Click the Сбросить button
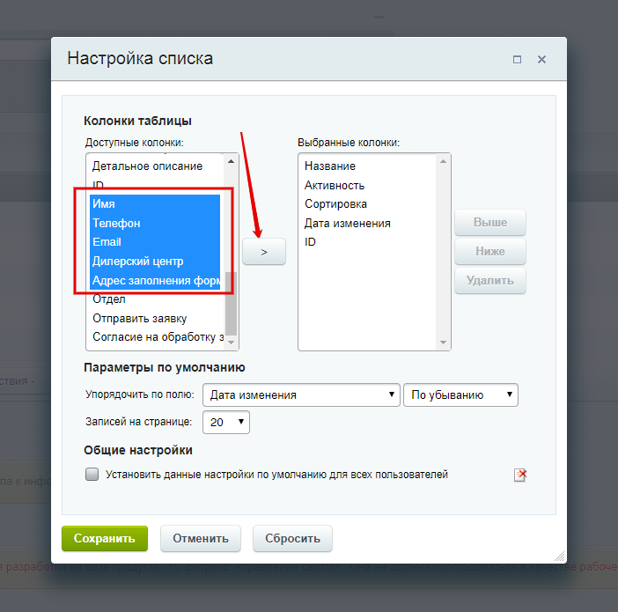The image size is (618, 612). click(292, 538)
